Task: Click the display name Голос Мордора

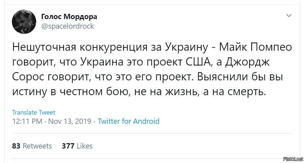Action: [x=69, y=17]
